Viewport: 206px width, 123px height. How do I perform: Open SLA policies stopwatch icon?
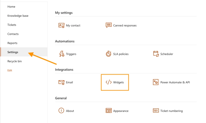click(109, 54)
